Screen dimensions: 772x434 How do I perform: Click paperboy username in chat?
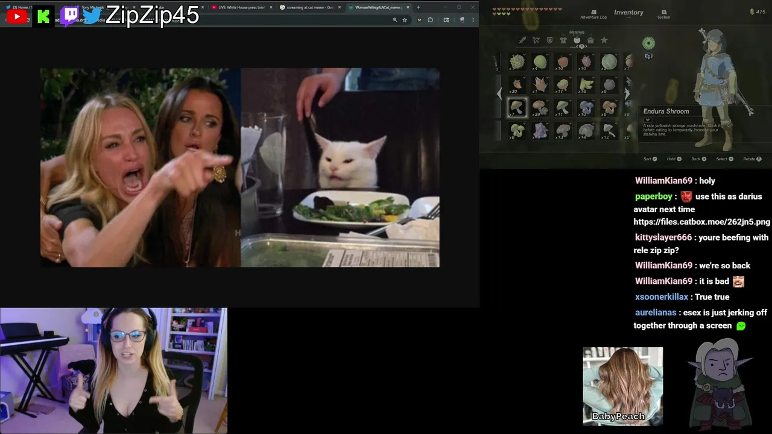point(654,197)
